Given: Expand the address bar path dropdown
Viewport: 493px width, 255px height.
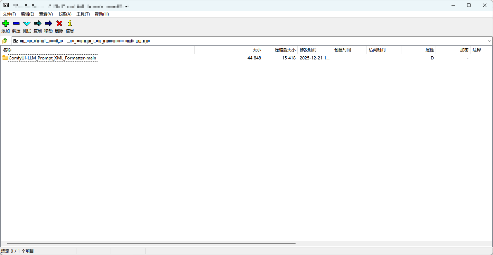Looking at the screenshot, I should [489, 41].
